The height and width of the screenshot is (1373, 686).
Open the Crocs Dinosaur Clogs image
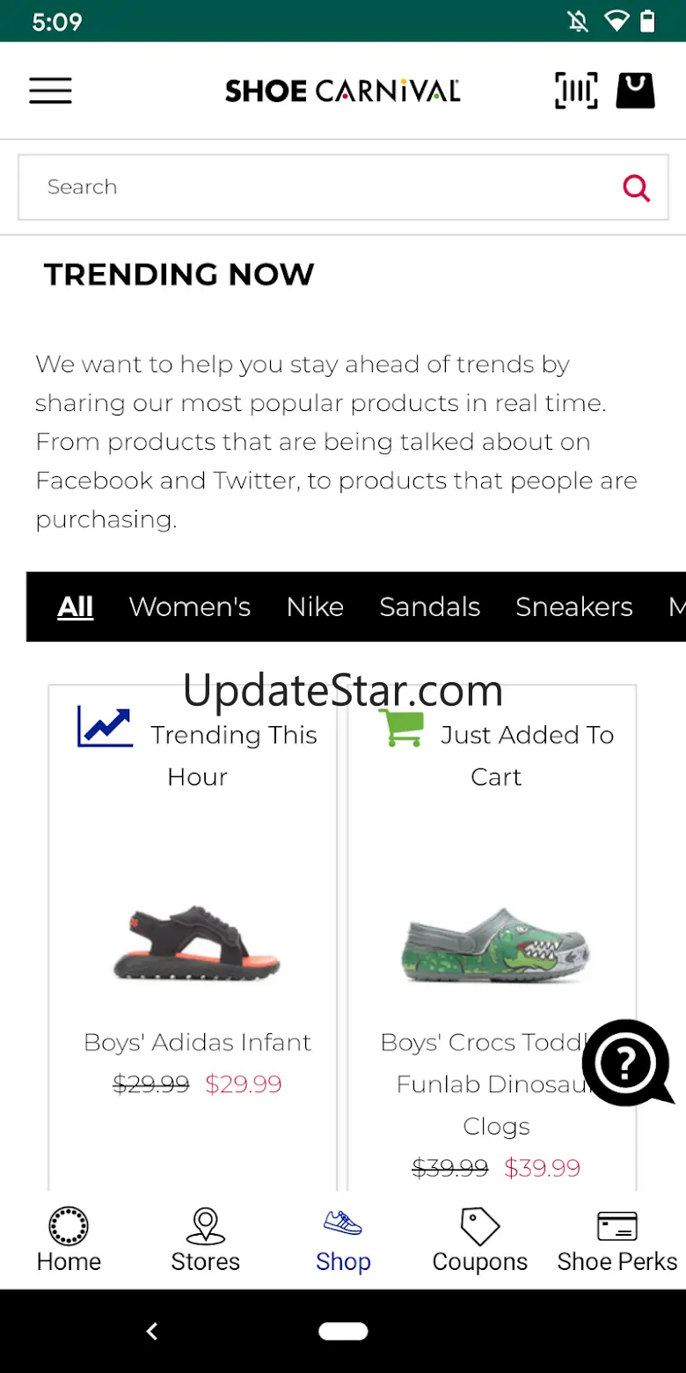pos(496,945)
